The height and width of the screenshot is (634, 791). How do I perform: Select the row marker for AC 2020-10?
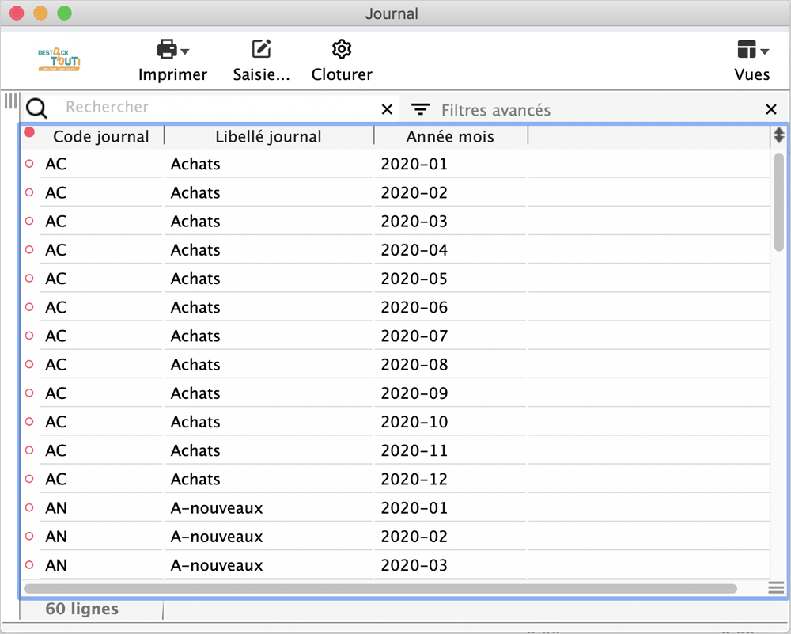pyautogui.click(x=29, y=422)
